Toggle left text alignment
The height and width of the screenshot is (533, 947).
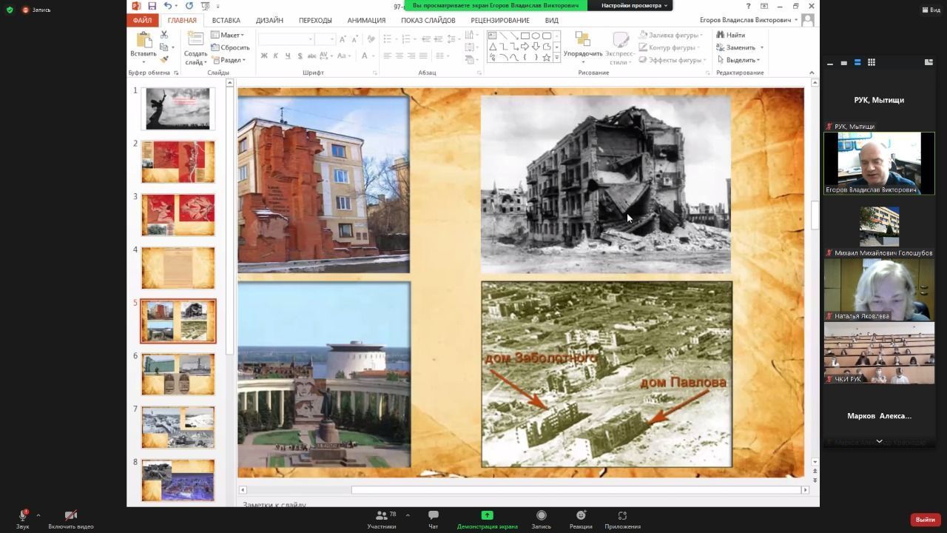(387, 56)
